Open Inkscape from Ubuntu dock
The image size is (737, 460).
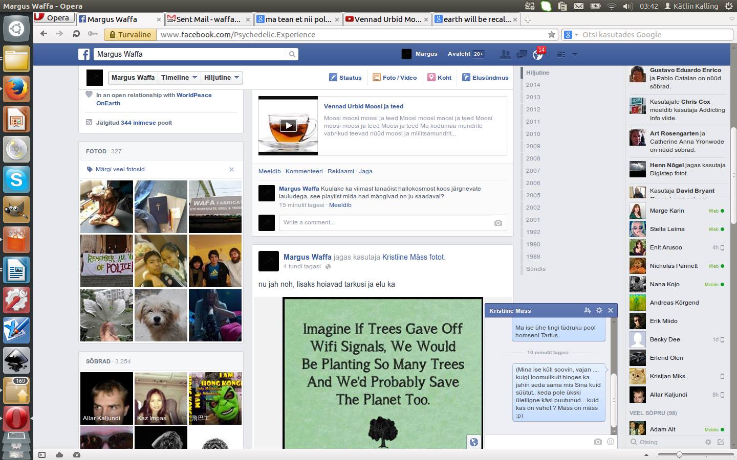pos(16,360)
